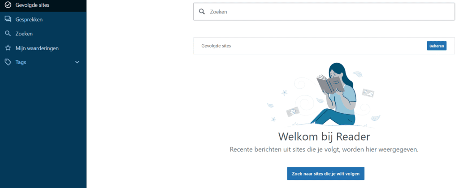459x188 pixels.
Task: Click the Recente berichten description text
Action: click(x=324, y=150)
